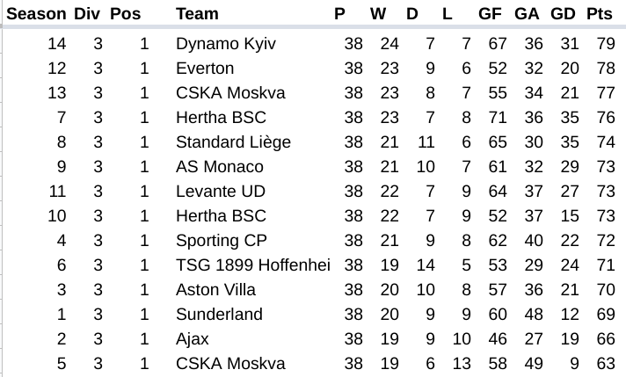Click the Ajax team cell
The width and height of the screenshot is (626, 377).
click(x=193, y=339)
